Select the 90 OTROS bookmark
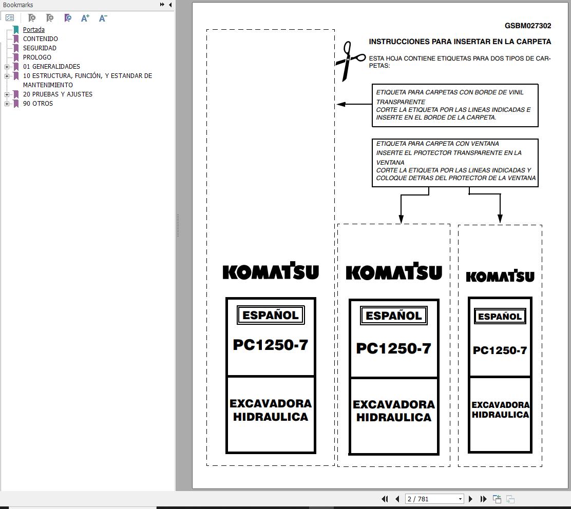Screen dimensions: 571x509 tap(38, 103)
